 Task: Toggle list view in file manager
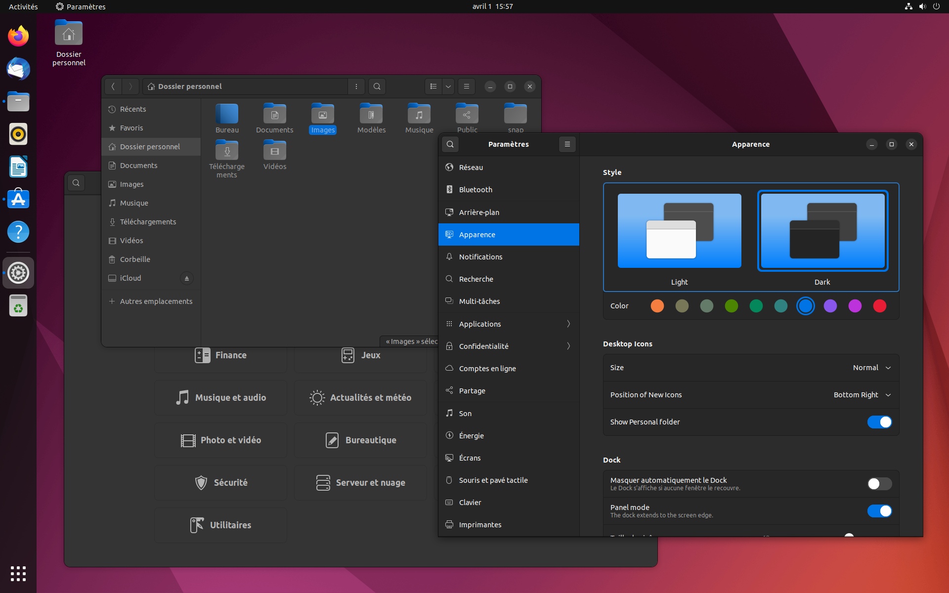tap(433, 86)
